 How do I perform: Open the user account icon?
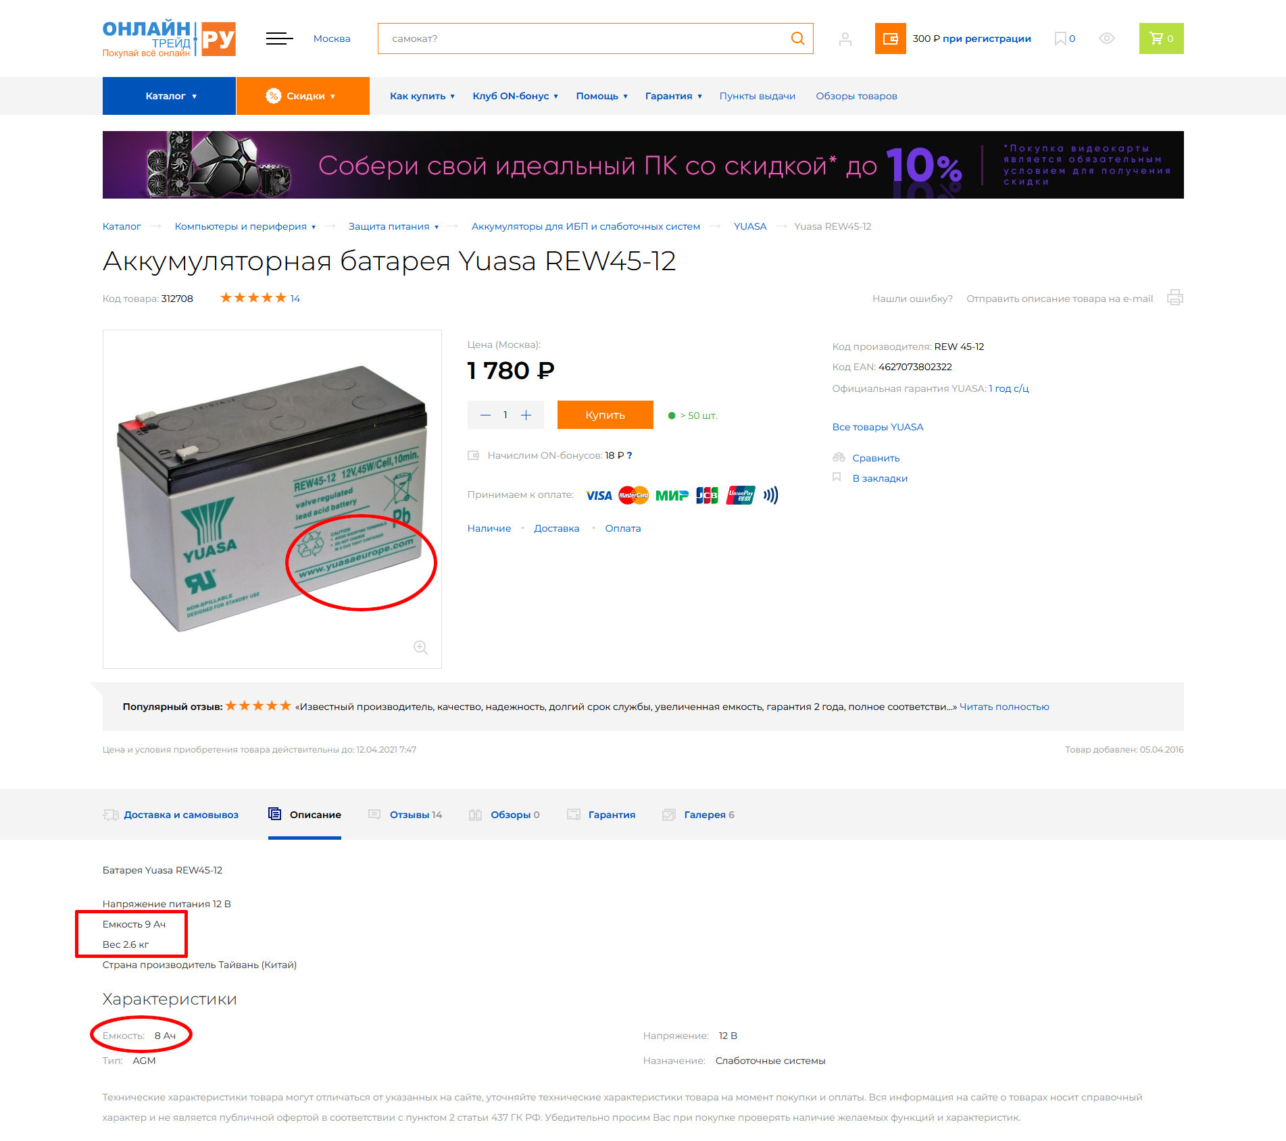(845, 39)
